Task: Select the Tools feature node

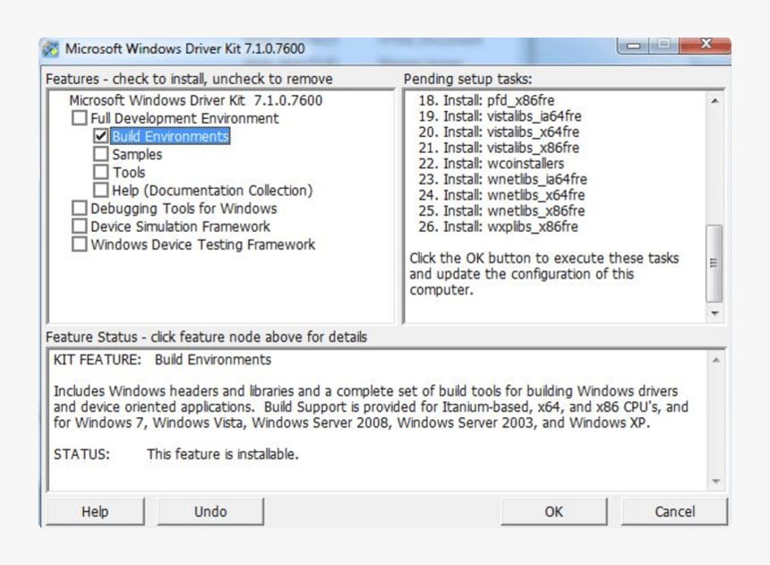Action: point(129,173)
